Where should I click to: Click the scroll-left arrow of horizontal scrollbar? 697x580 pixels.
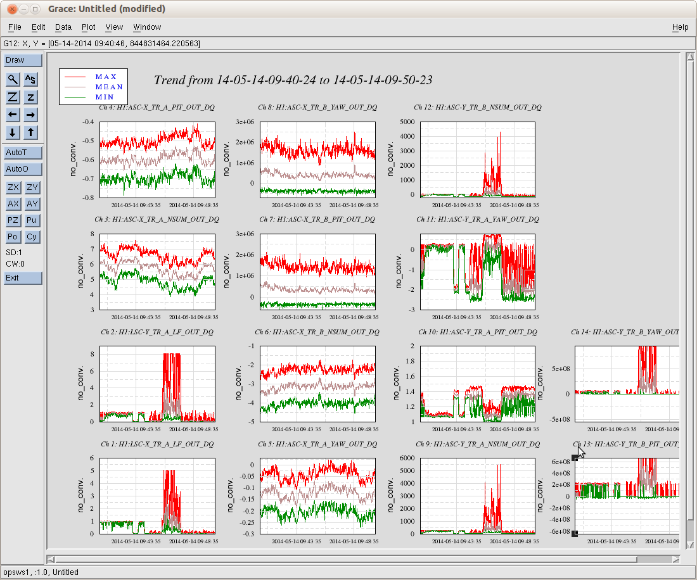pyautogui.click(x=51, y=559)
